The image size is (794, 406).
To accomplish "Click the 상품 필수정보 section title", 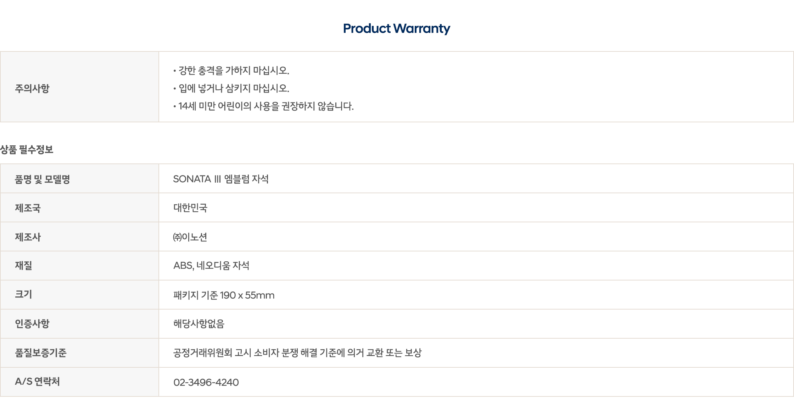I will pos(27,150).
